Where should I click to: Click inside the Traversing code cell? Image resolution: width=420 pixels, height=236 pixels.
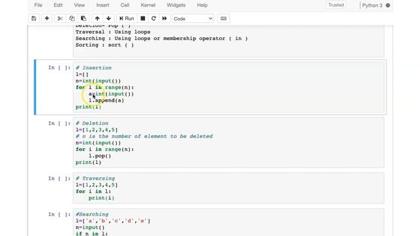tap(228, 188)
